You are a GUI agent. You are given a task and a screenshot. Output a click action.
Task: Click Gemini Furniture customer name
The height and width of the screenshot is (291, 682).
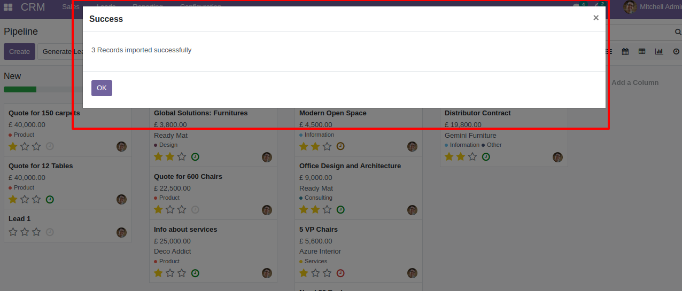click(x=470, y=136)
